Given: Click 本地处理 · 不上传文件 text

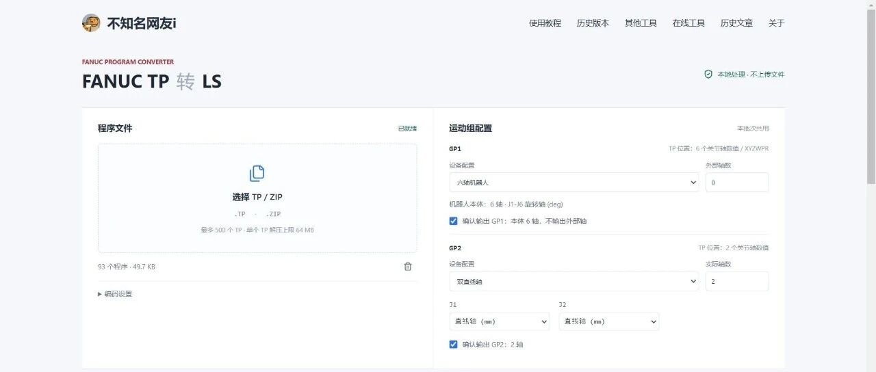Looking at the screenshot, I should click(751, 75).
